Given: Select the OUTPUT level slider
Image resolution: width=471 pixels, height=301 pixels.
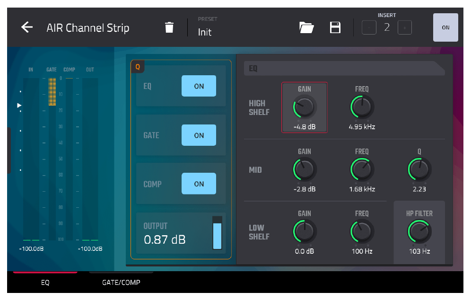Looking at the screenshot, I should pos(217,233).
